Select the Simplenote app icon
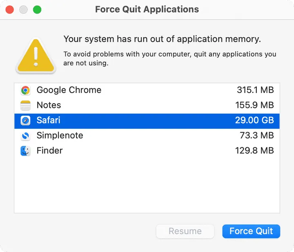Viewport: 294px width, 252px height. click(25, 136)
